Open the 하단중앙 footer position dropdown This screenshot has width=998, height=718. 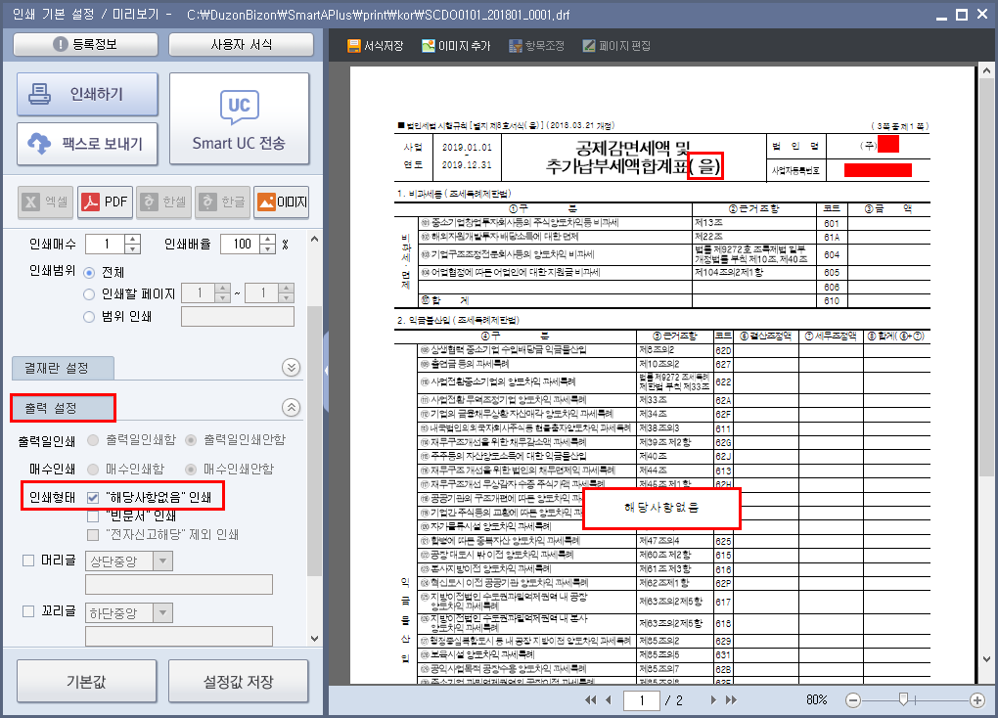162,613
